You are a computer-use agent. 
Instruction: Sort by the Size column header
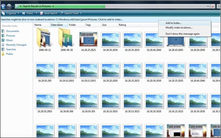tap(109, 25)
